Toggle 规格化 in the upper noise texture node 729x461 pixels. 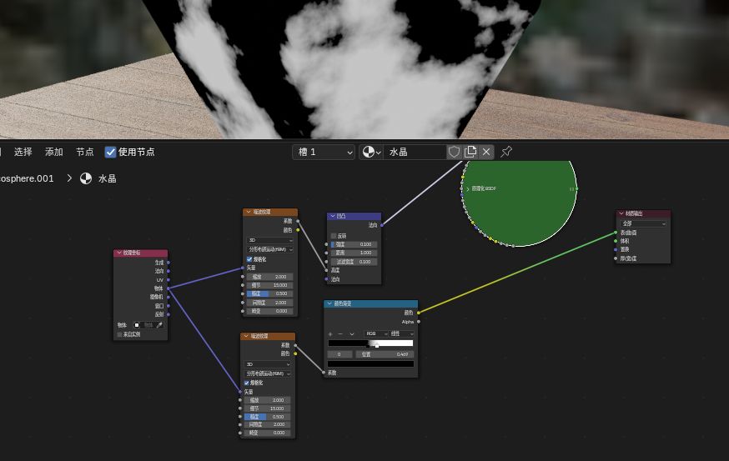click(249, 259)
